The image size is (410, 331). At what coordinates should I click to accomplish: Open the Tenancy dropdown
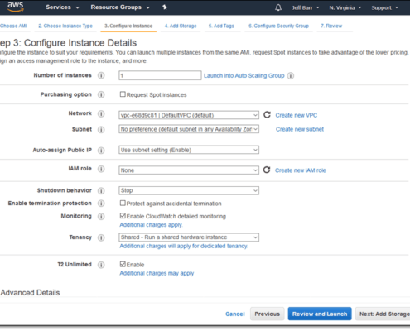point(189,237)
